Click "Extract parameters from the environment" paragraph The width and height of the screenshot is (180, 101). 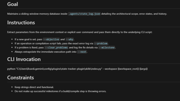[80, 32]
